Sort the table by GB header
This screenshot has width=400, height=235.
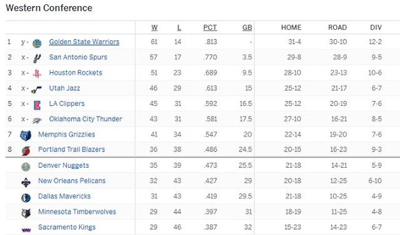(247, 27)
